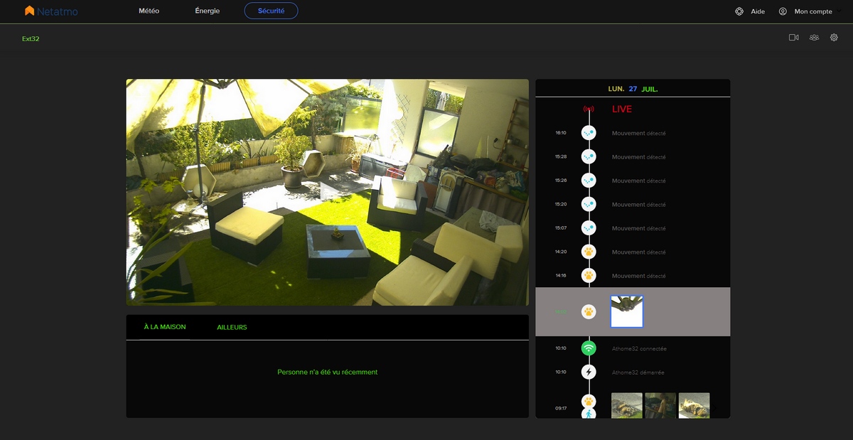Image resolution: width=853 pixels, height=440 pixels.
Task: Click the live camera video feed
Action: click(328, 192)
